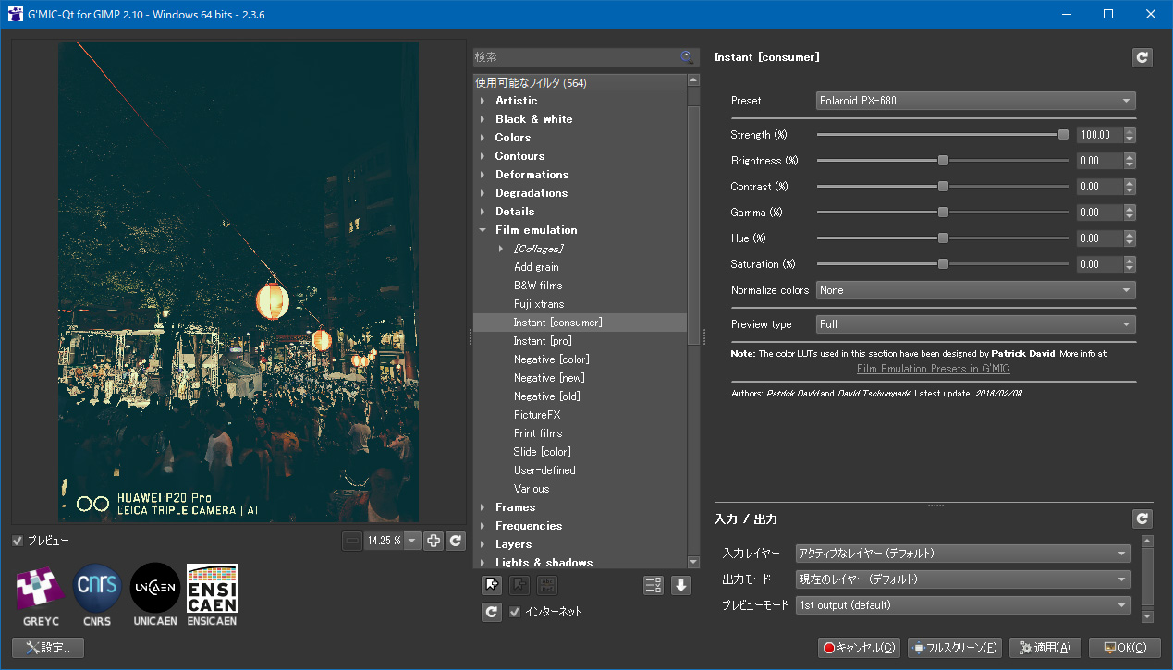Open the 設定... settings button
Image resolution: width=1173 pixels, height=670 pixels.
pyautogui.click(x=48, y=648)
